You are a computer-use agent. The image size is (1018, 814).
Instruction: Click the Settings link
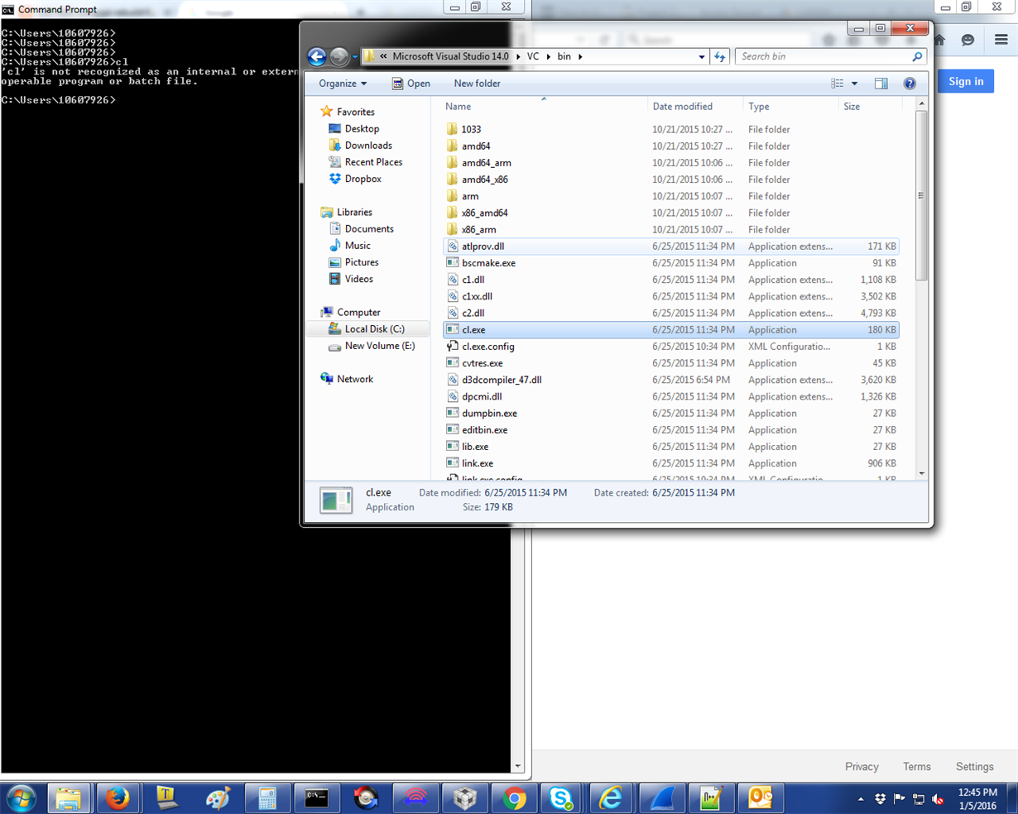pos(975,767)
